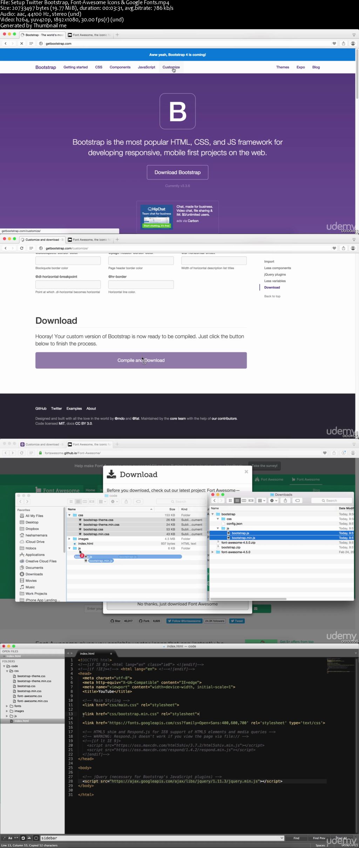The width and height of the screenshot is (359, 848).
Task: Click Compile and Download button
Action: [141, 360]
